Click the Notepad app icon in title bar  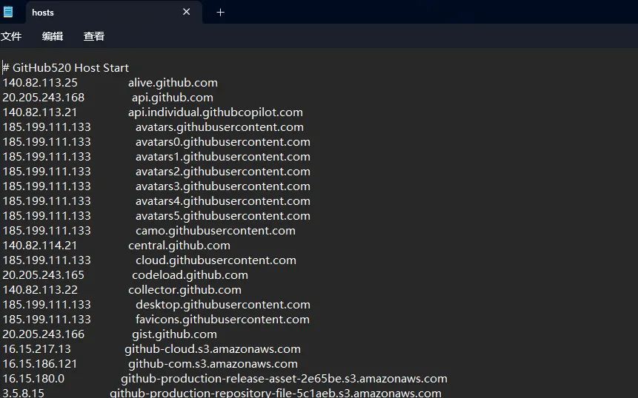tap(8, 12)
